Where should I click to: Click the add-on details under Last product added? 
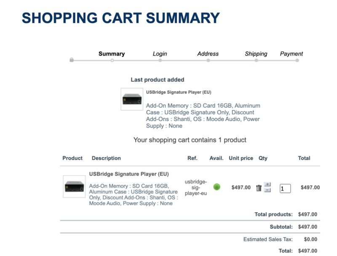pyautogui.click(x=203, y=115)
